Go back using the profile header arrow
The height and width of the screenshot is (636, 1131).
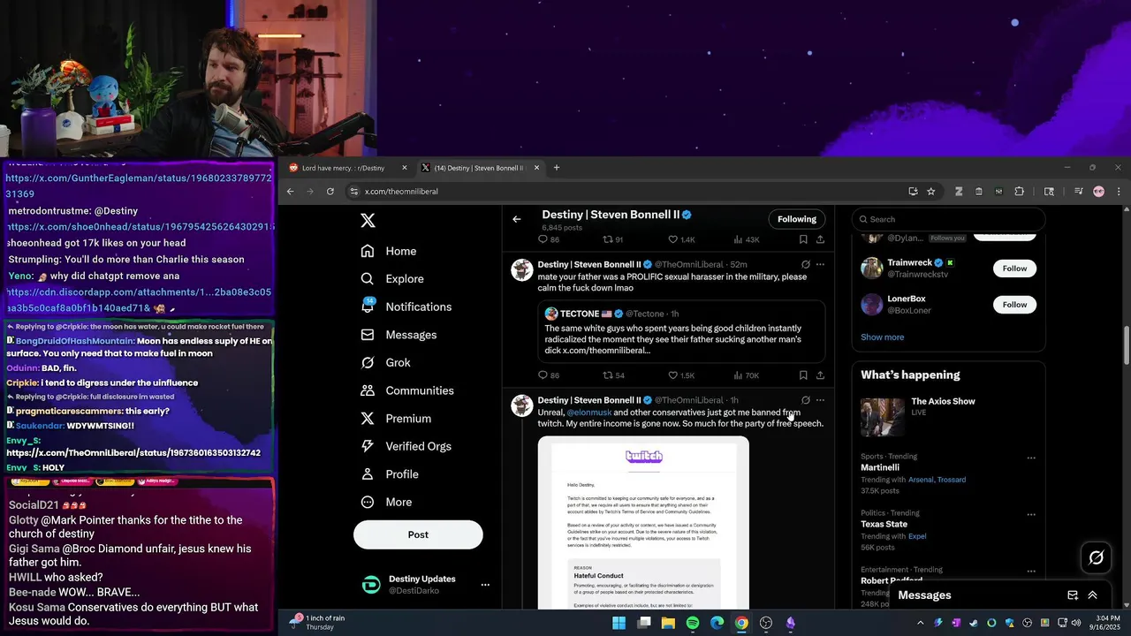click(517, 219)
